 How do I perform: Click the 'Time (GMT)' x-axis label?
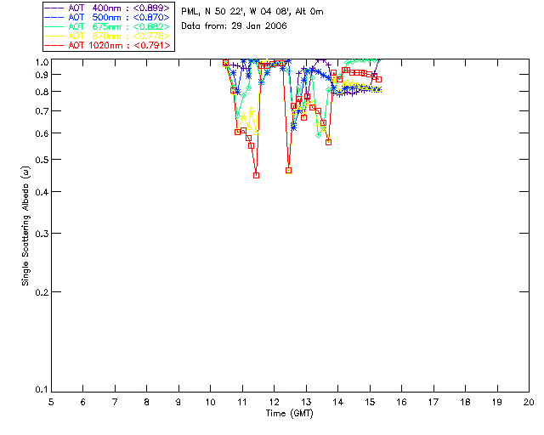[x=290, y=413]
